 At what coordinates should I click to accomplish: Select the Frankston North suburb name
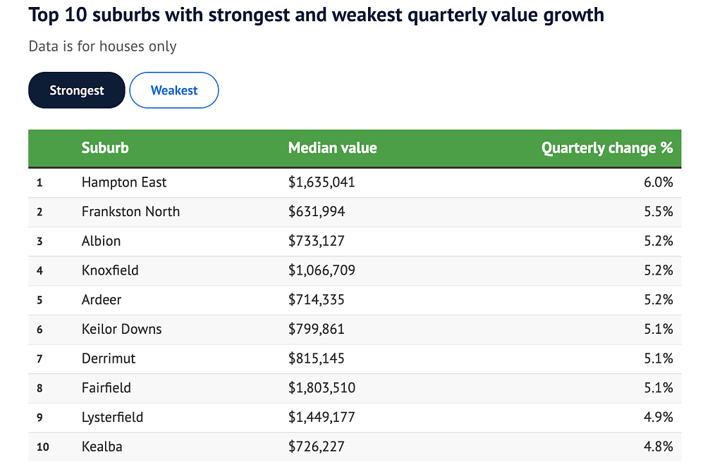[x=130, y=211]
